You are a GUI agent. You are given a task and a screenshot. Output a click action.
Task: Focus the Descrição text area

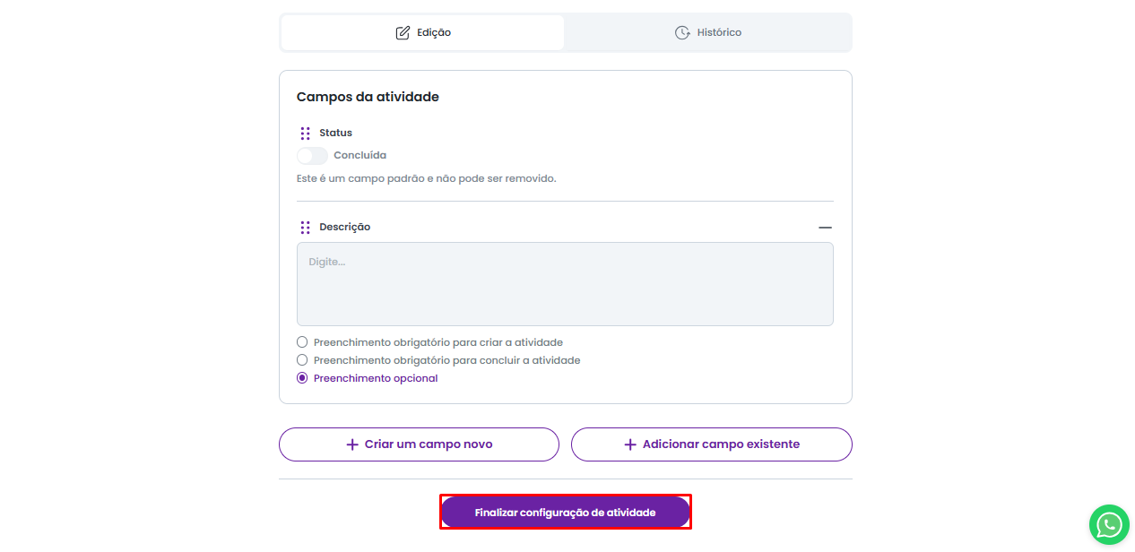tap(565, 284)
